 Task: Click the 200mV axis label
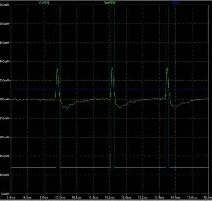4,137
